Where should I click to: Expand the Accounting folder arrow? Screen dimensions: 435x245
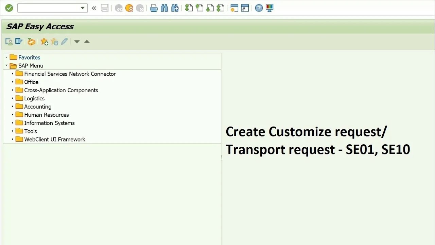coord(13,106)
